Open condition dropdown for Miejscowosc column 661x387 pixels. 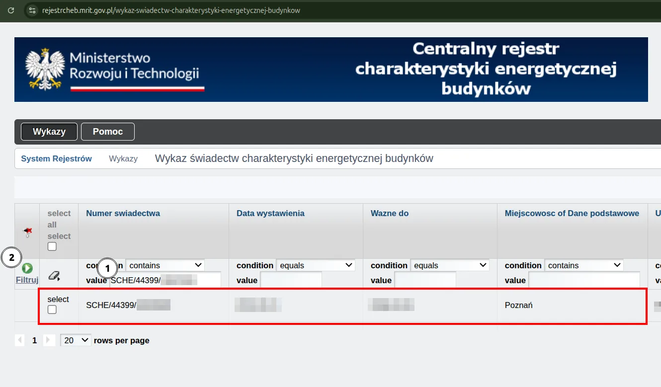click(x=584, y=265)
